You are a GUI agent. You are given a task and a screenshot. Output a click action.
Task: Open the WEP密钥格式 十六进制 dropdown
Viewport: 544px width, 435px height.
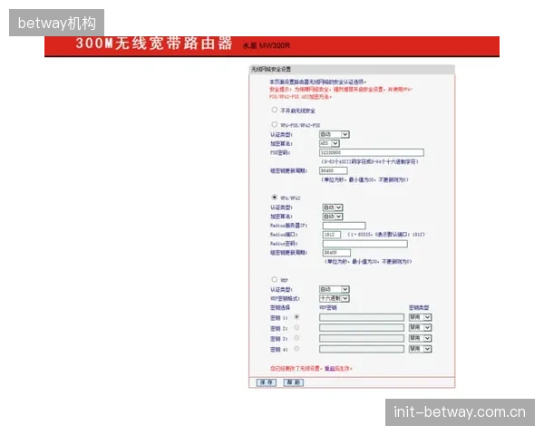[334, 298]
